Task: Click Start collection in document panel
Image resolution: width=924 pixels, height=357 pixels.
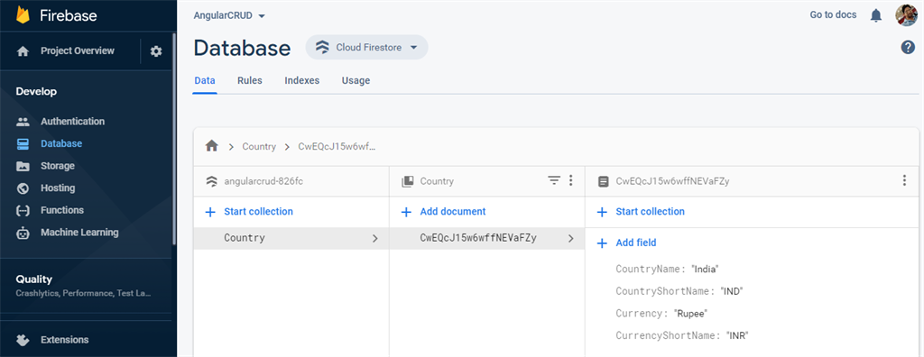Action: (x=650, y=212)
